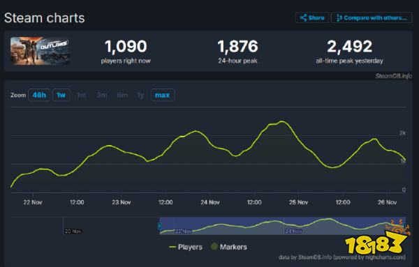Image resolution: width=419 pixels, height=267 pixels.
Task: Switch zoom to max range
Action: 163,95
